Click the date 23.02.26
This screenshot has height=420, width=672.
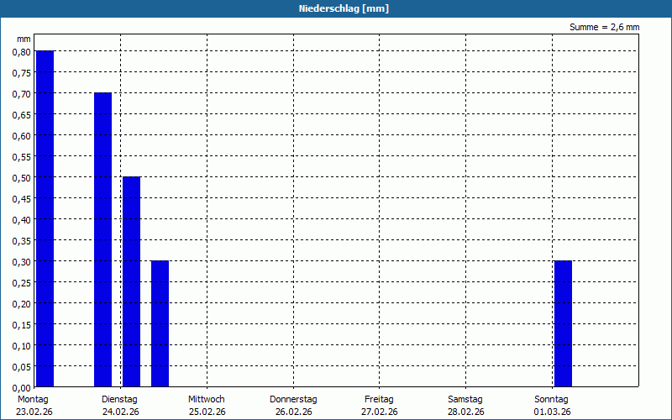click(34, 412)
